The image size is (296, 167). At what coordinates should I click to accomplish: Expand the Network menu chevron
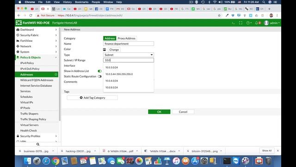click(x=56, y=46)
